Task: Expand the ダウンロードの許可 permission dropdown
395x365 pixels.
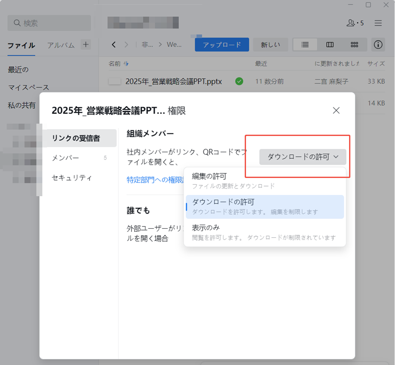Action: pyautogui.click(x=302, y=157)
